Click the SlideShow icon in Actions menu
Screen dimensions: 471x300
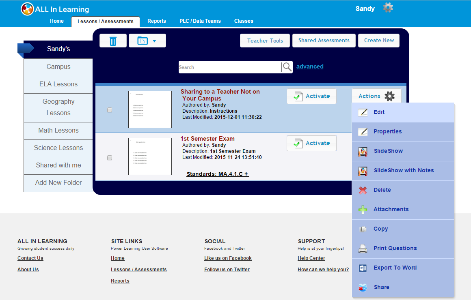pyautogui.click(x=363, y=151)
